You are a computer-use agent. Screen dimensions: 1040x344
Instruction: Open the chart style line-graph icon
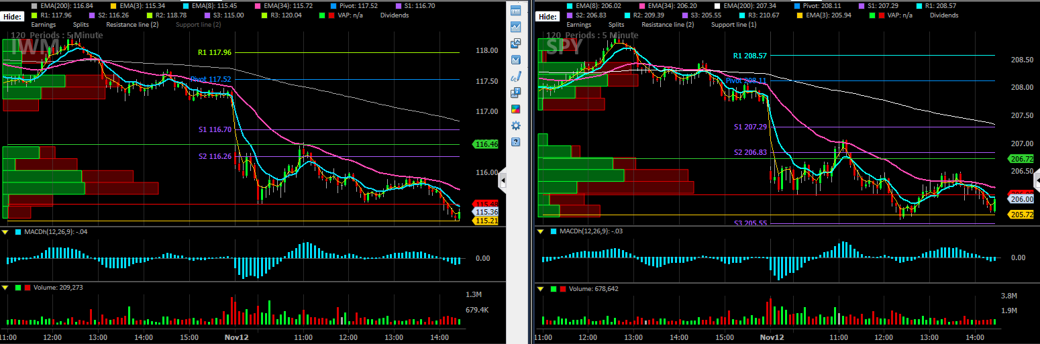(515, 27)
